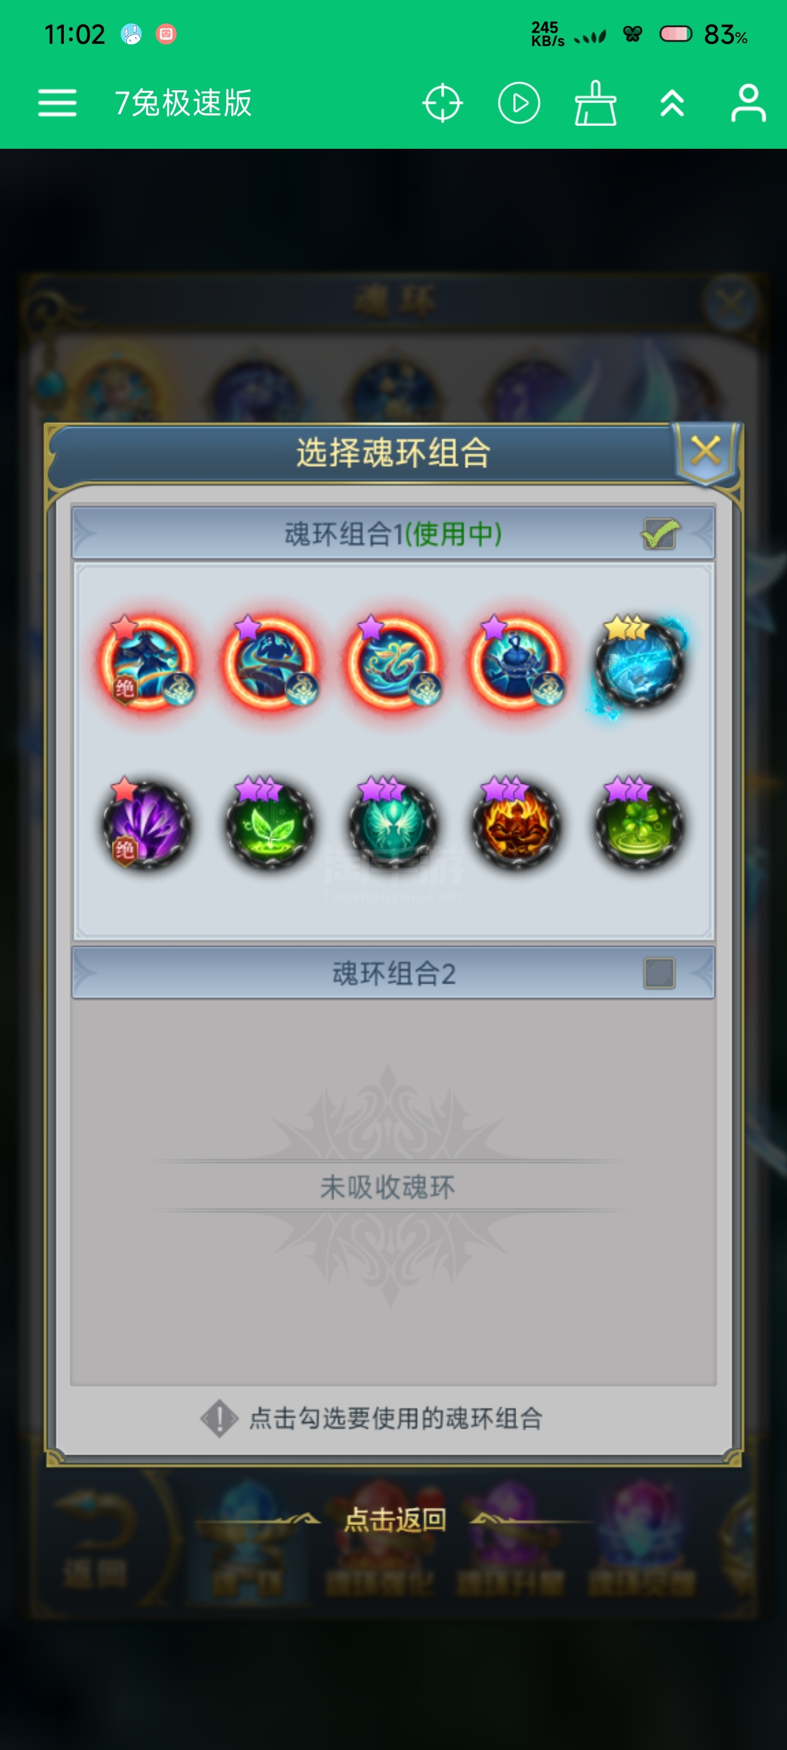Select the four-leaf clover soul ring
The height and width of the screenshot is (1750, 787).
(639, 825)
